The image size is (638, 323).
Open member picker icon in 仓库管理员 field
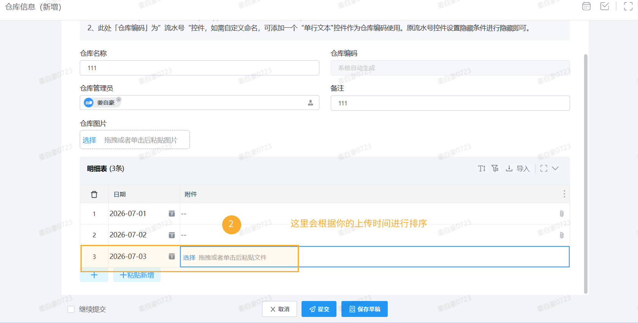pos(310,103)
